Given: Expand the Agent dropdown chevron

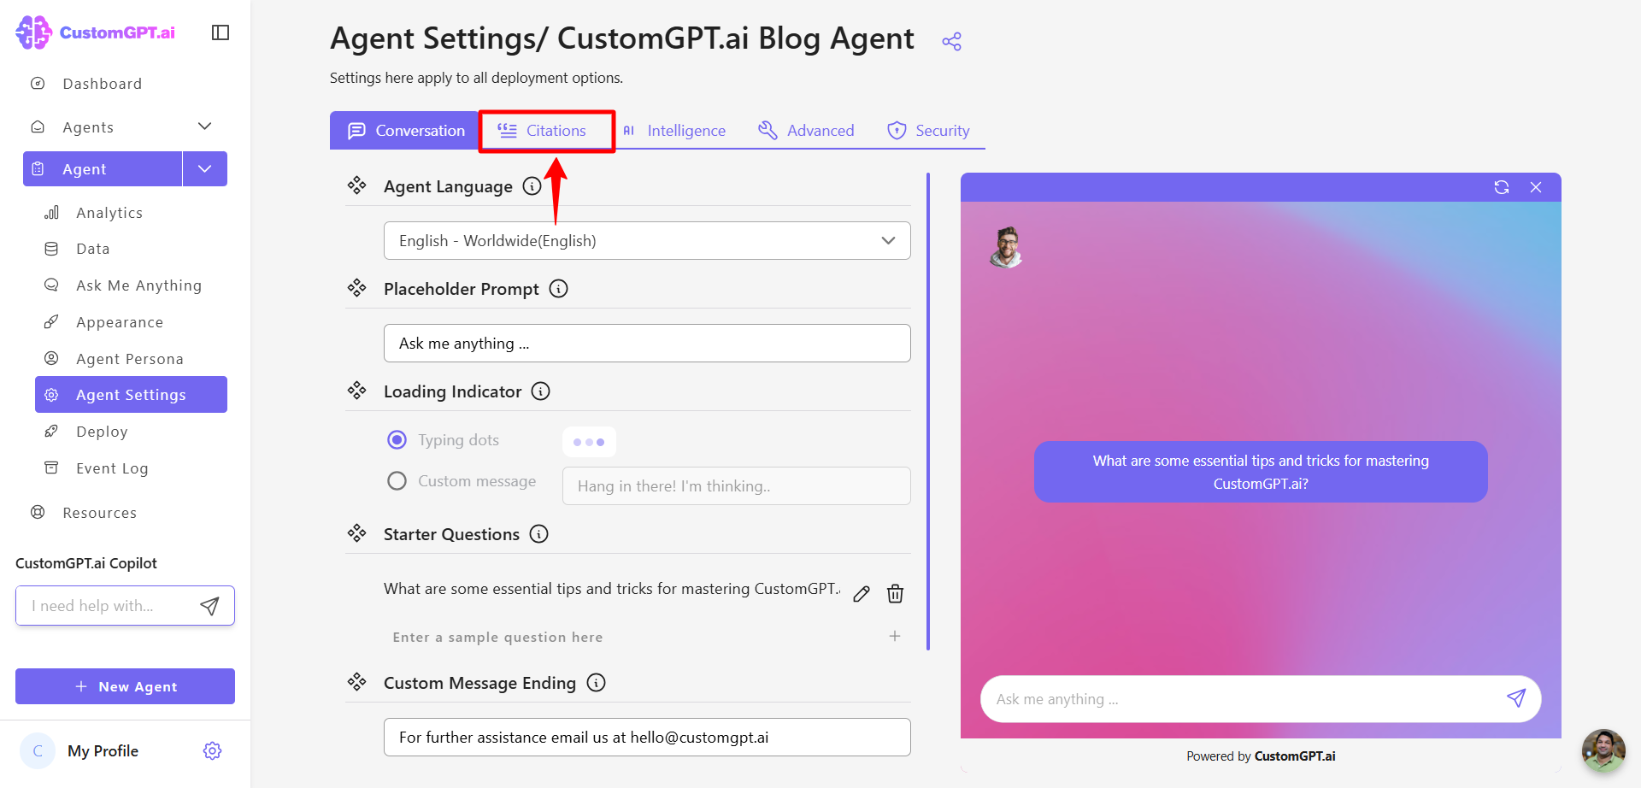Looking at the screenshot, I should click(x=205, y=169).
